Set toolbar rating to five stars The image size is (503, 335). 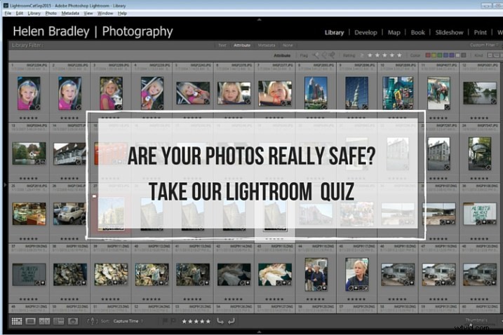(208, 321)
